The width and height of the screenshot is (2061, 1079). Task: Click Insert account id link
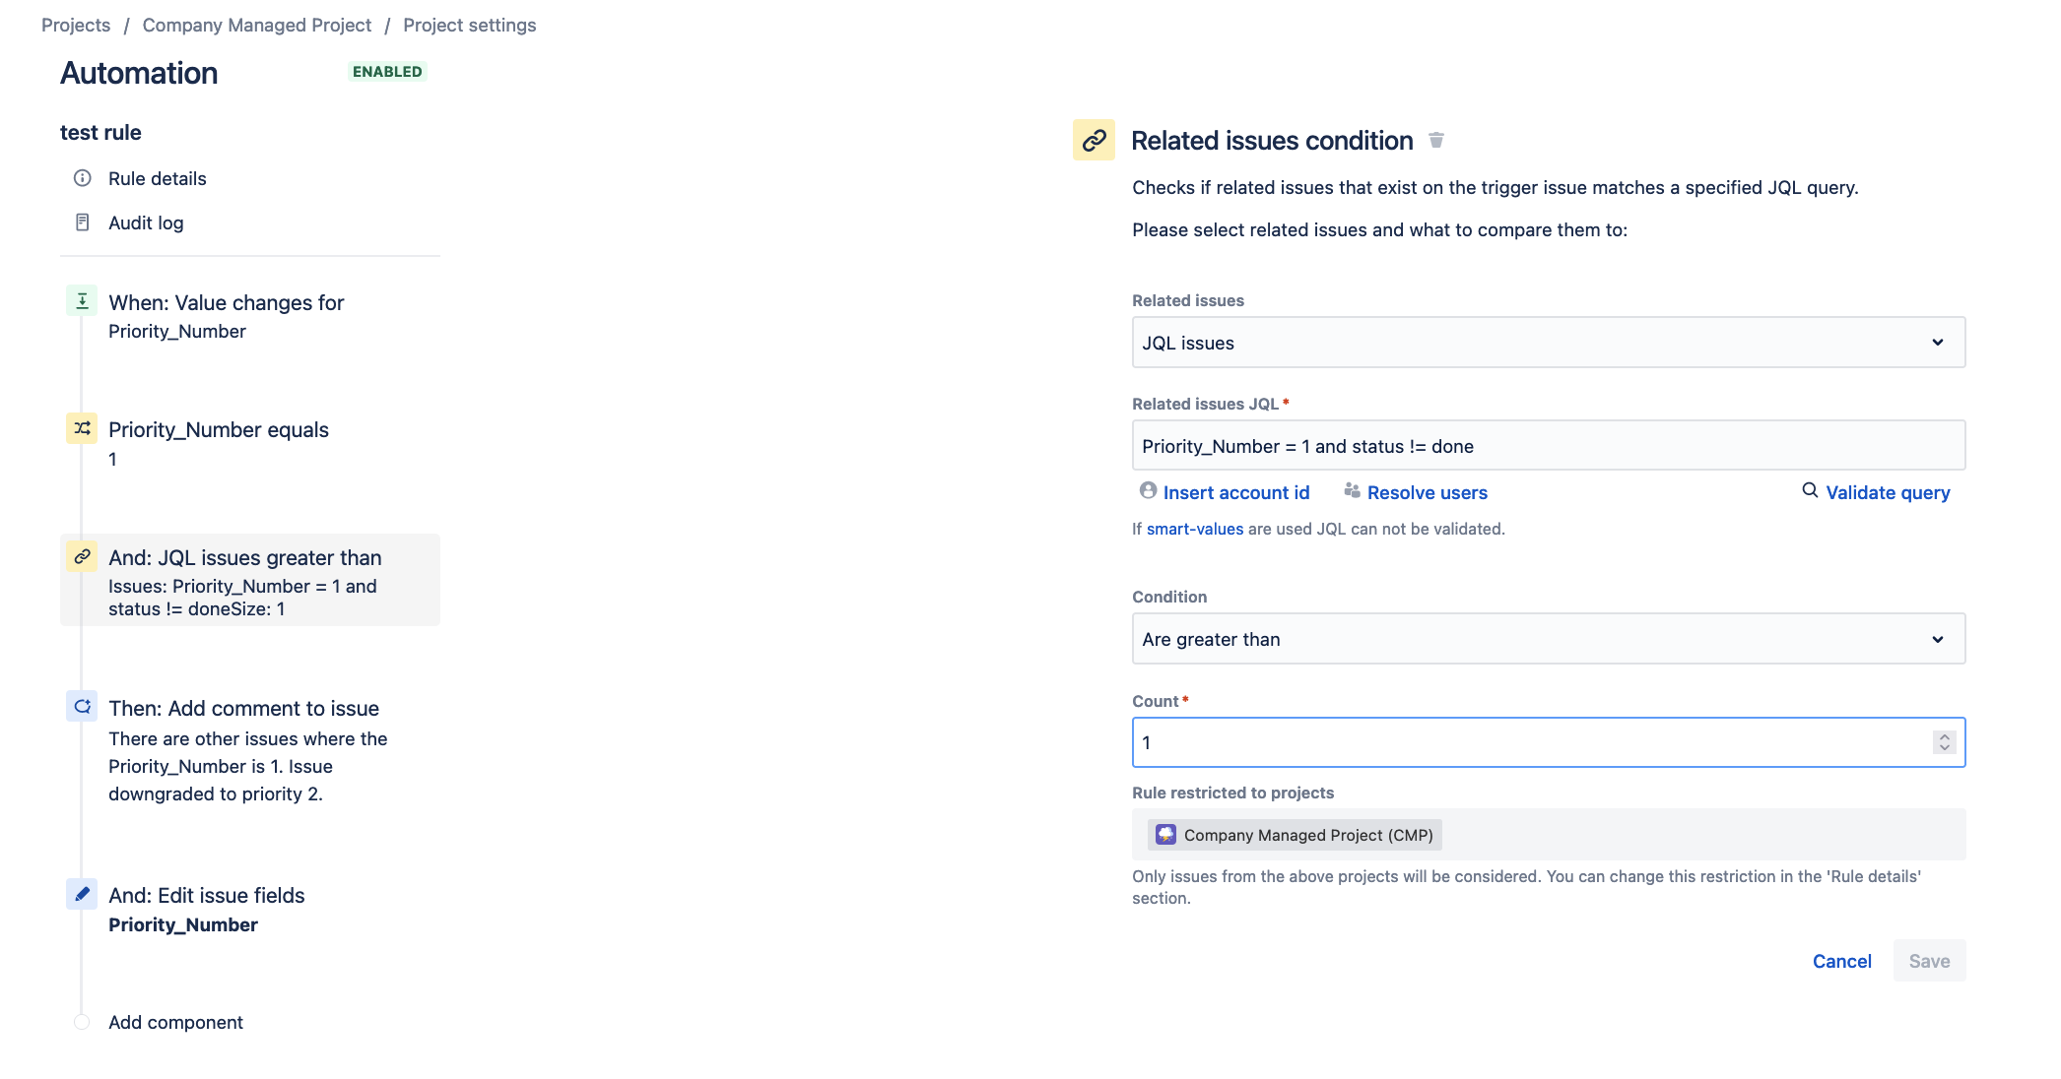(1235, 492)
